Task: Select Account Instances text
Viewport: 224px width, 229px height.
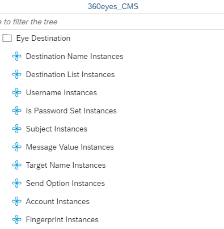Action: (58, 201)
